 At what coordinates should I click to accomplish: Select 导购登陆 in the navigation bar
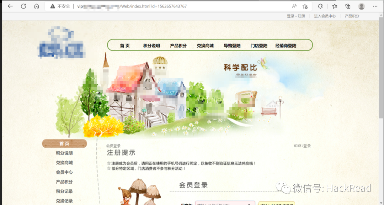(x=232, y=46)
